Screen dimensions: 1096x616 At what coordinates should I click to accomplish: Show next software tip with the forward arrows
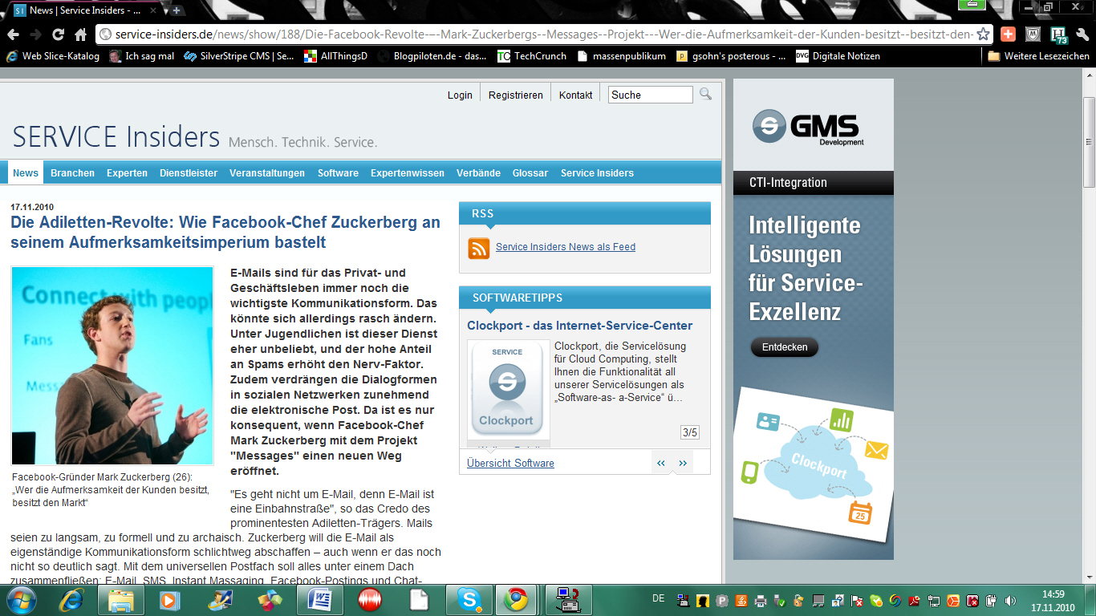pos(683,463)
